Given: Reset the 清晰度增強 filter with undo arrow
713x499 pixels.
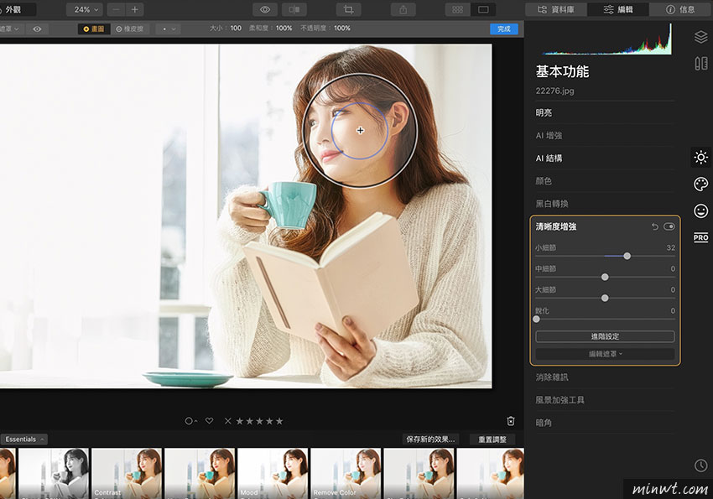Looking at the screenshot, I should point(654,226).
